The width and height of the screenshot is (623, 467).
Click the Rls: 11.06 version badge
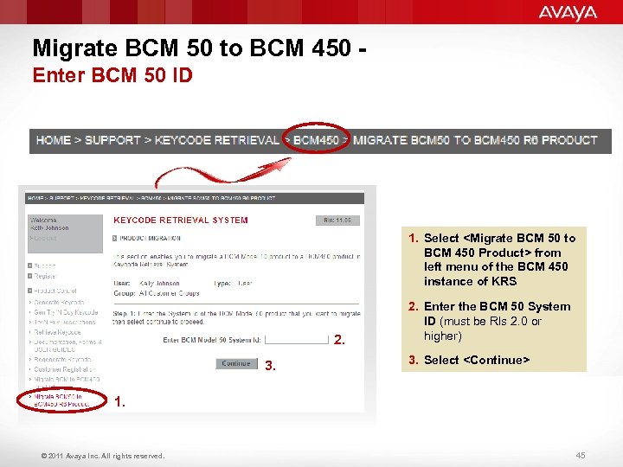coord(337,221)
